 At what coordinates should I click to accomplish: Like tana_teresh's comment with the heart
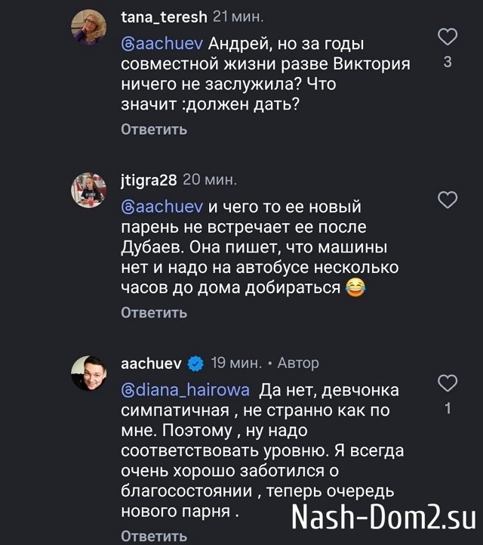(x=448, y=36)
